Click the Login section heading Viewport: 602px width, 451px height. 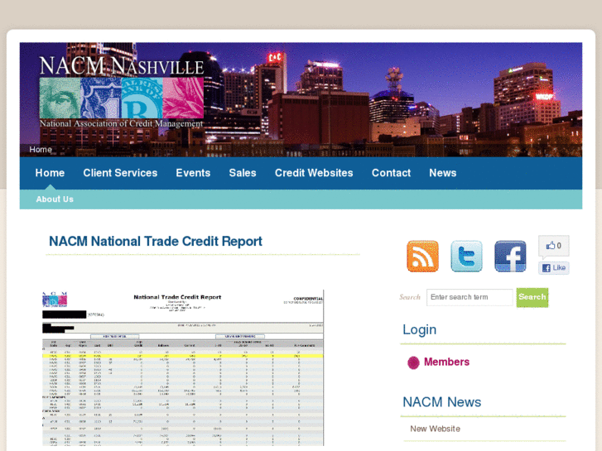[419, 329]
